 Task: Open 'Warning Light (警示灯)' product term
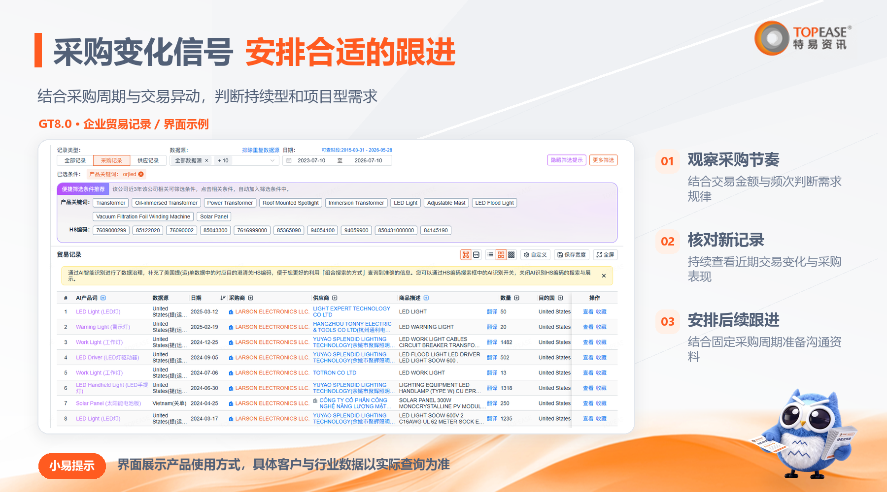pyautogui.click(x=103, y=327)
